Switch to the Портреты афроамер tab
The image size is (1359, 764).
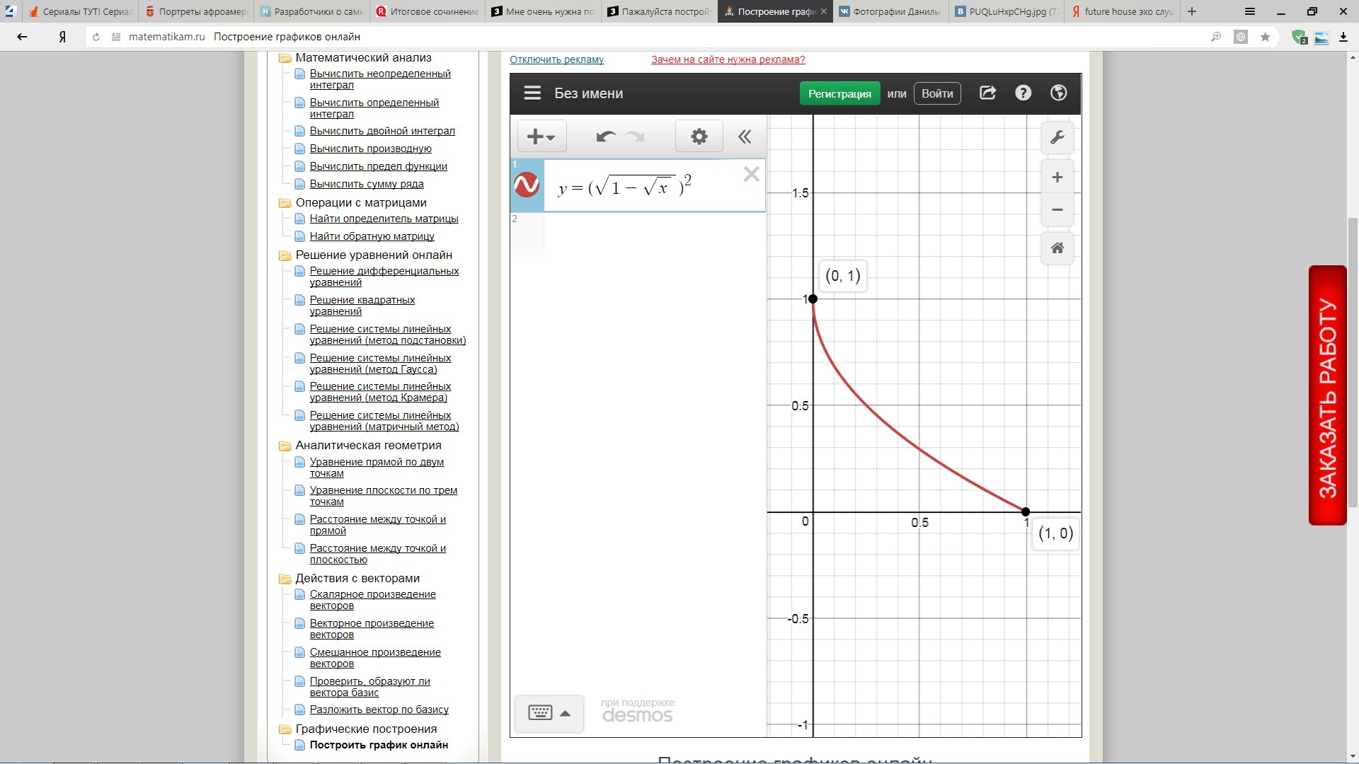pyautogui.click(x=196, y=11)
